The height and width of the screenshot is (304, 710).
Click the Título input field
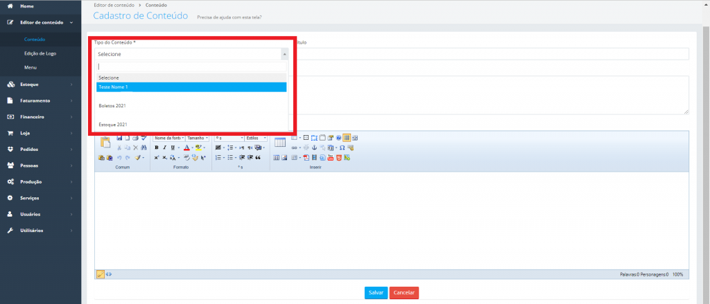492,54
